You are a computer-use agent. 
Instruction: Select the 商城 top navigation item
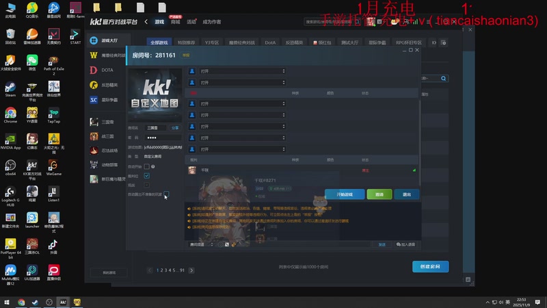click(x=176, y=22)
